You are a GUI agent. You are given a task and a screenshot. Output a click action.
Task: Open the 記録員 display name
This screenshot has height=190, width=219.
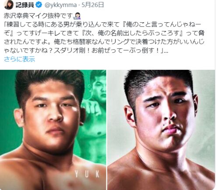tap(25, 5)
